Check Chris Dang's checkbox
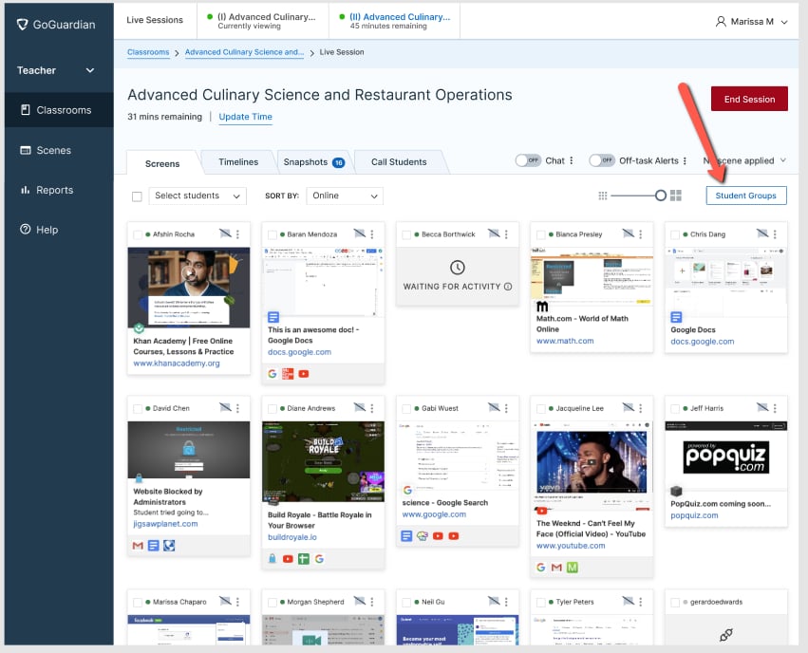808x653 pixels. click(x=675, y=234)
